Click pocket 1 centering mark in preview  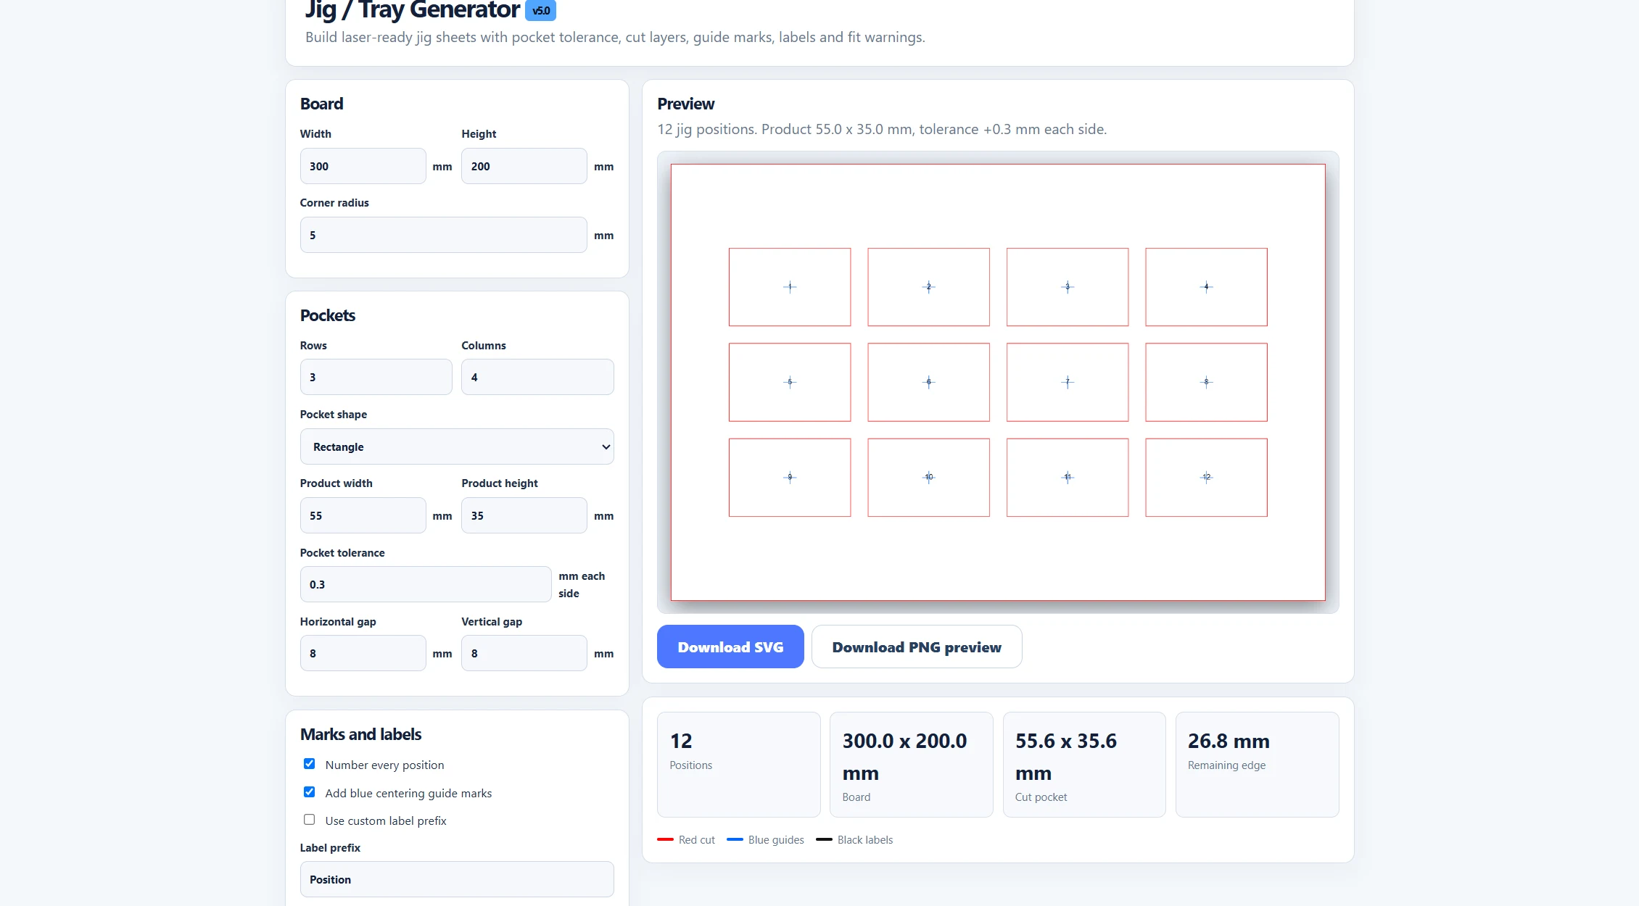[x=790, y=287]
